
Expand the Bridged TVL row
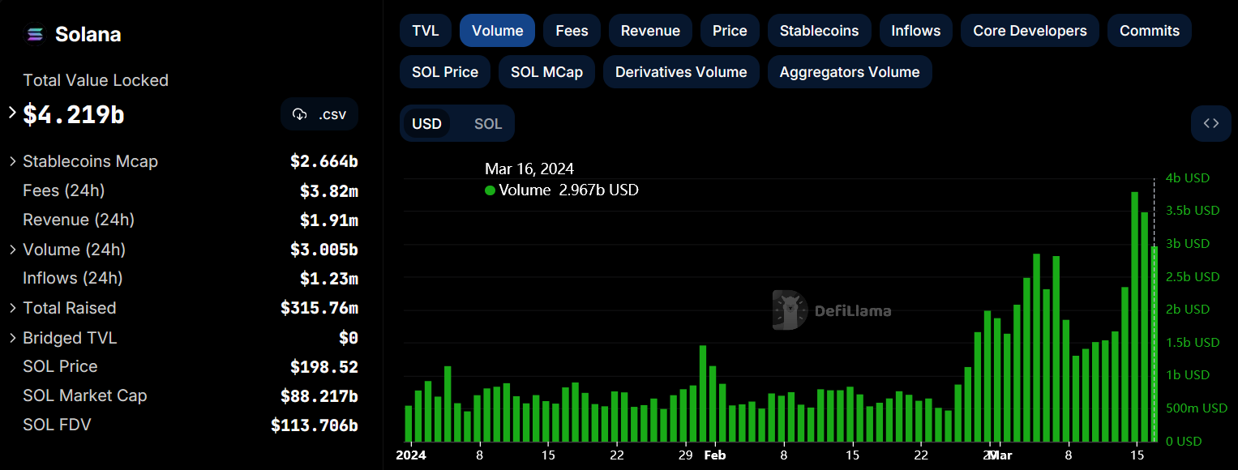13,338
